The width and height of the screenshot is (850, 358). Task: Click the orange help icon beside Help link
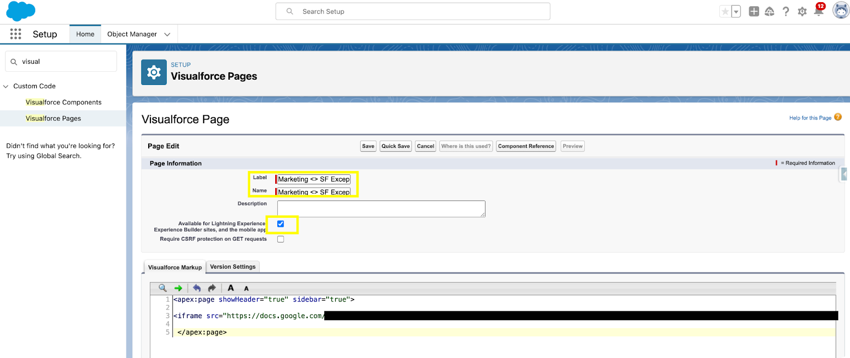(838, 117)
